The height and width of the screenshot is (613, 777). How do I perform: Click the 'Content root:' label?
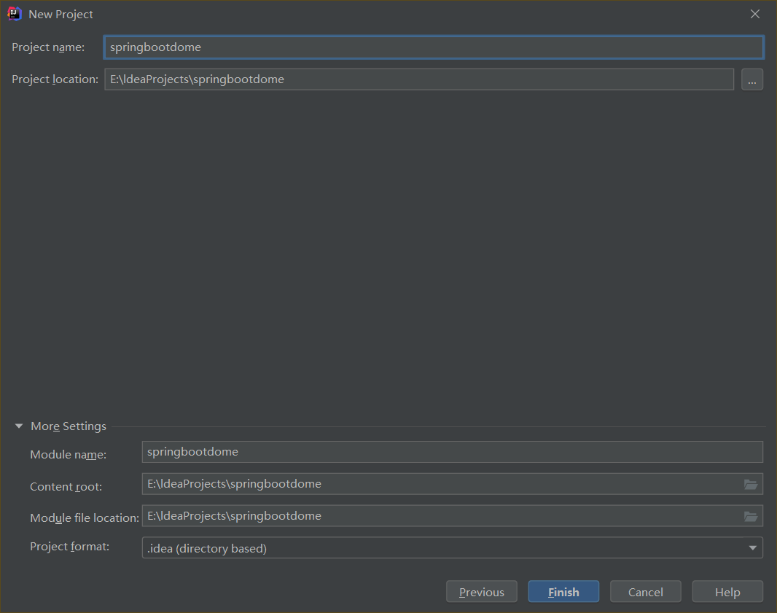[66, 487]
